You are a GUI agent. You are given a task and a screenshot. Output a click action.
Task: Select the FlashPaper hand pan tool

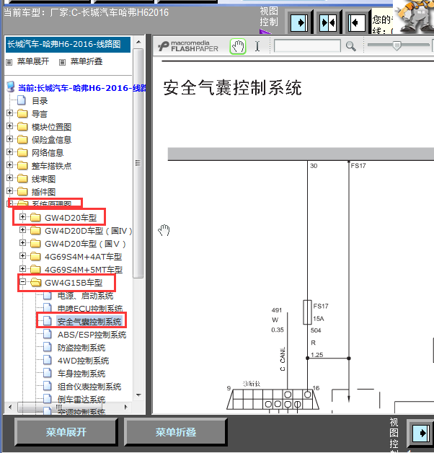238,46
